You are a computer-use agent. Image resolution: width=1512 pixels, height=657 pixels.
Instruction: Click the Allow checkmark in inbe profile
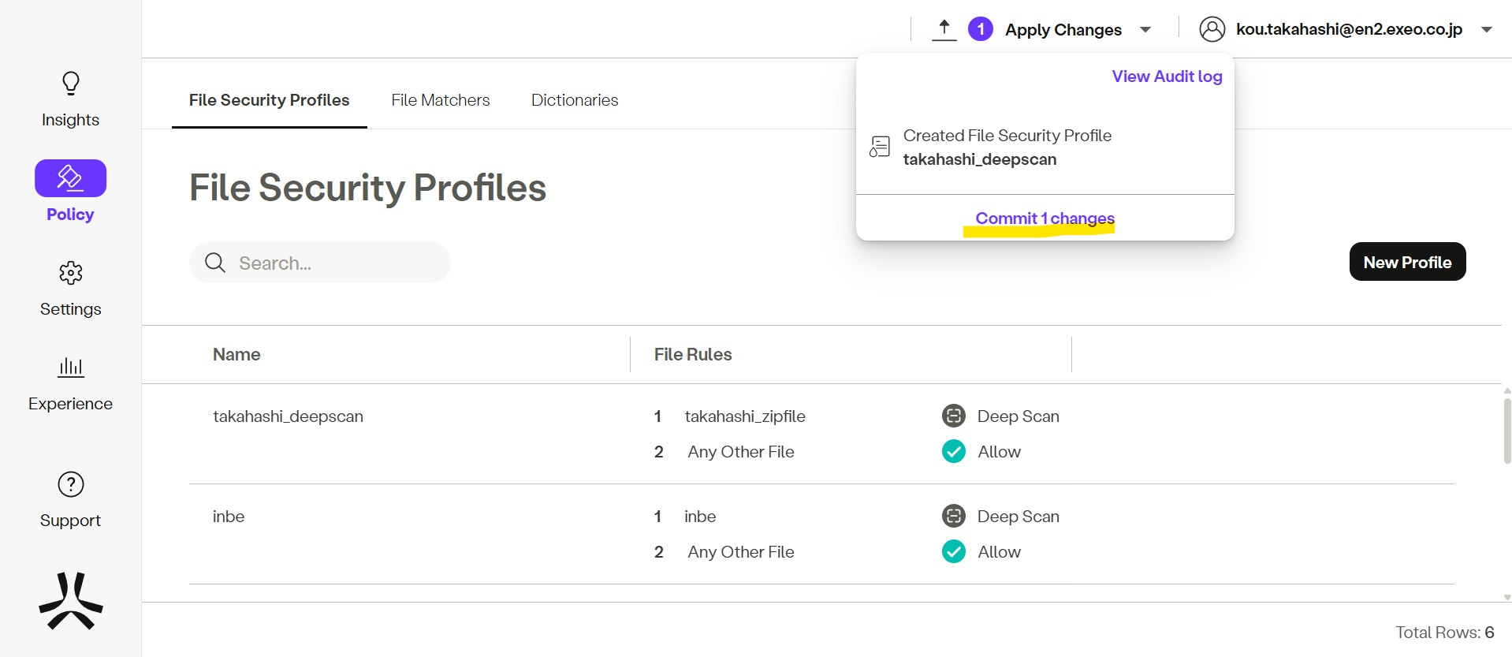click(x=954, y=551)
